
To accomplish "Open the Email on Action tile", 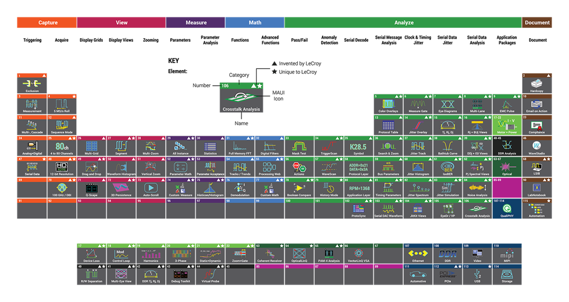I will (537, 105).
